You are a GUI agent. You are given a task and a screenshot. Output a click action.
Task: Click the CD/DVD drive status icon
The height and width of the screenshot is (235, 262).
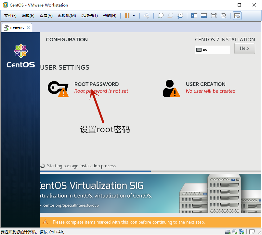coord(235,232)
